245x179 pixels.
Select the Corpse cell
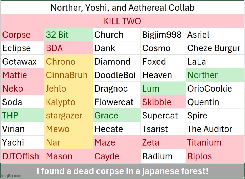point(22,35)
